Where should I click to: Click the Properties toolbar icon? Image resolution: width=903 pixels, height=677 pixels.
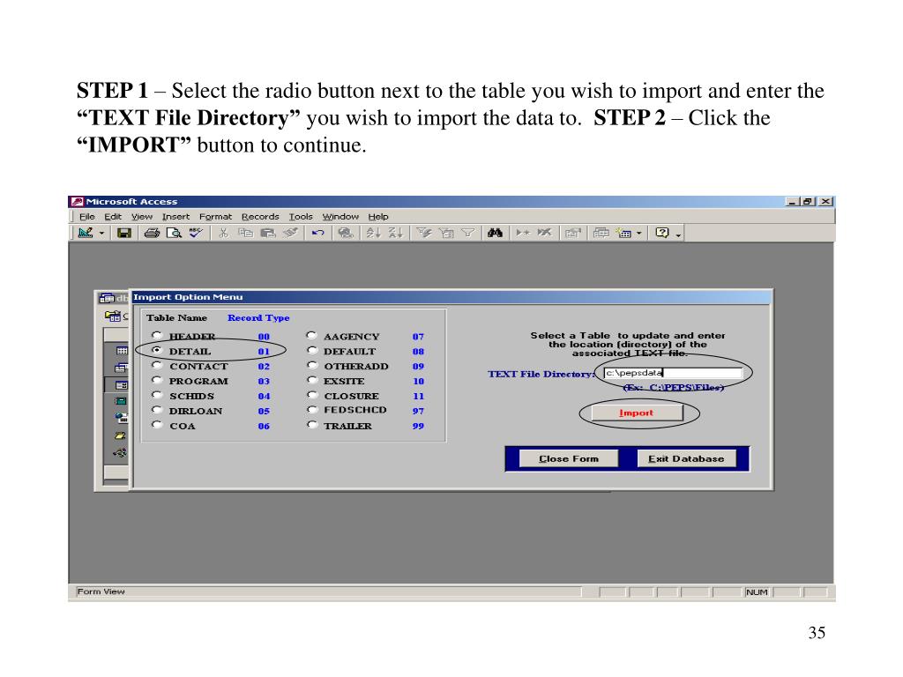click(x=572, y=233)
